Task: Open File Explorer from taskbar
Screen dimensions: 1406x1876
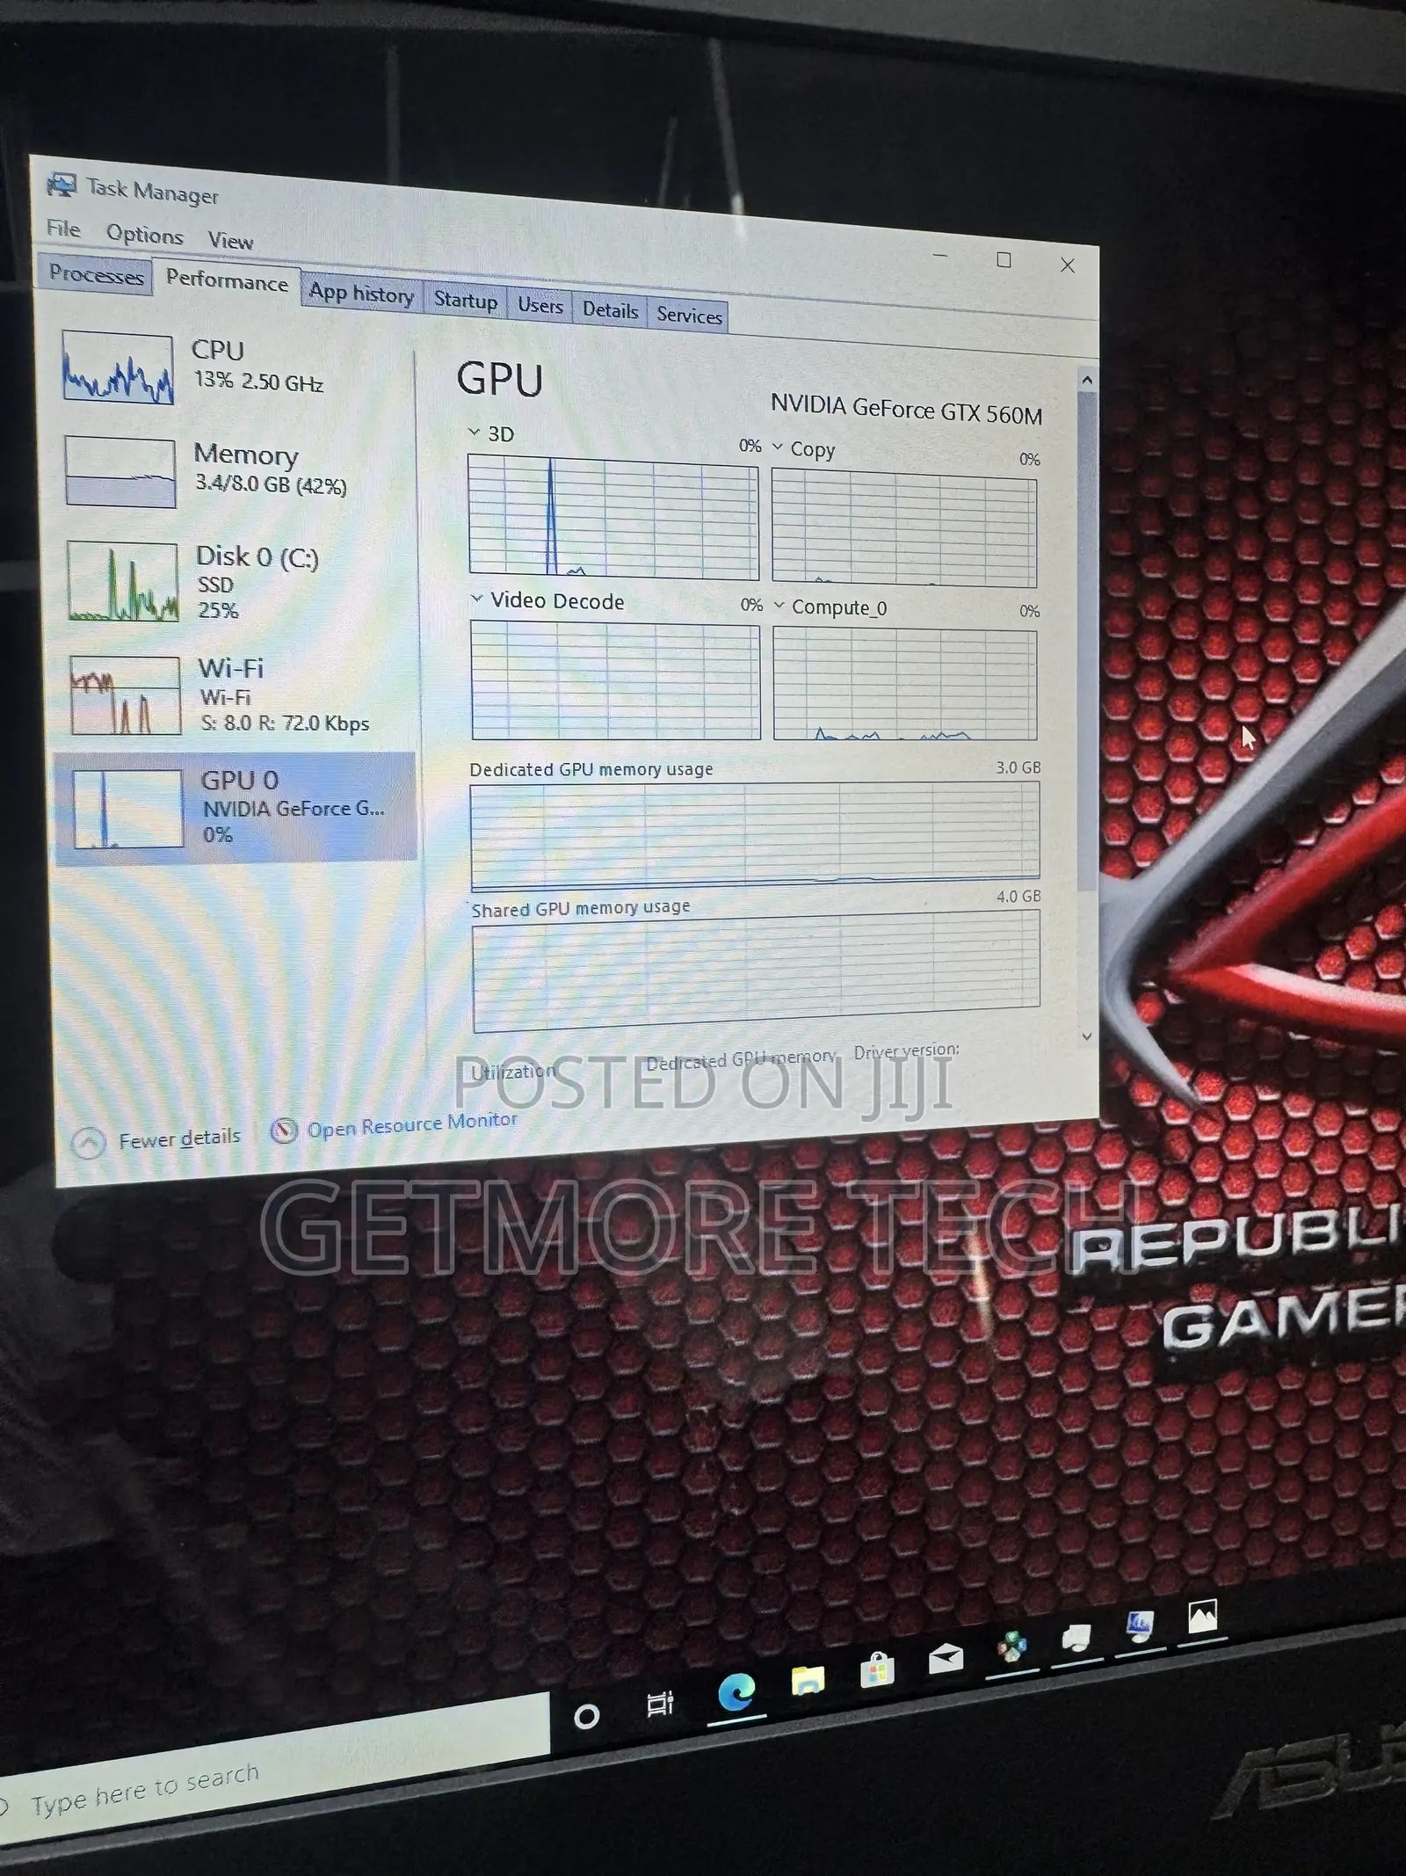Action: click(x=808, y=1680)
